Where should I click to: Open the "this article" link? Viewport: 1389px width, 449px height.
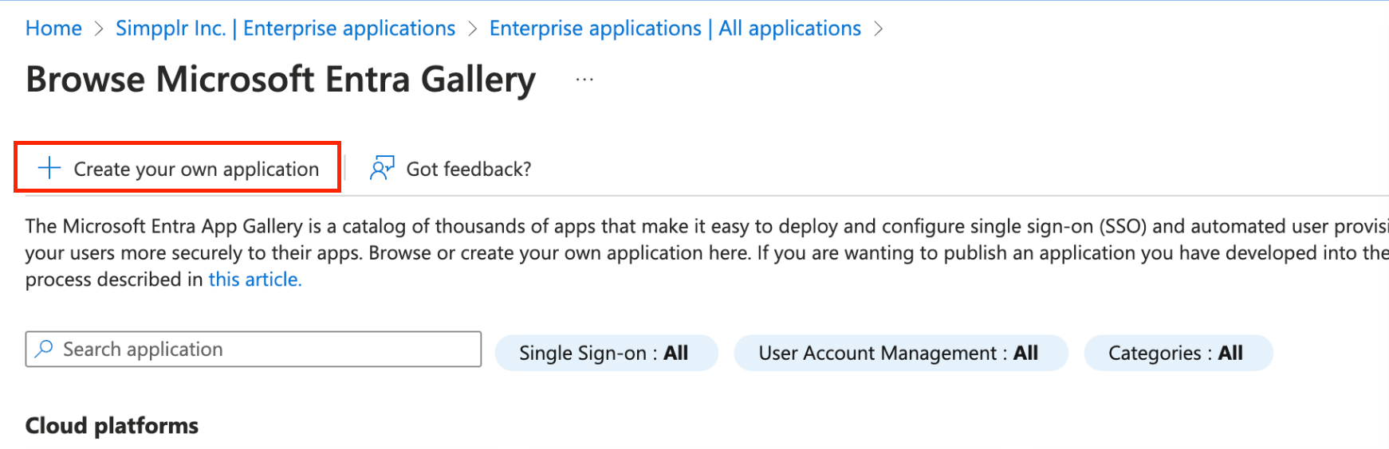tap(255, 279)
